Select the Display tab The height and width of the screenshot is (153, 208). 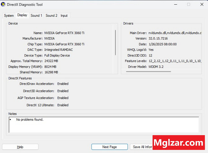[22, 15]
